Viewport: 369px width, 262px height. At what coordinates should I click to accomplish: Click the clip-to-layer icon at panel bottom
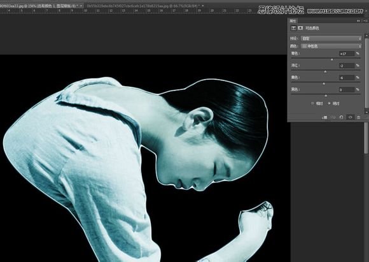324,117
